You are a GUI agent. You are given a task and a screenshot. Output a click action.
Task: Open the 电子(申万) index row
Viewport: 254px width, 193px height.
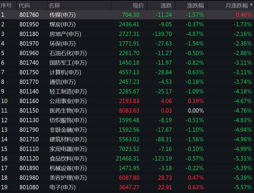pyautogui.click(x=127, y=187)
